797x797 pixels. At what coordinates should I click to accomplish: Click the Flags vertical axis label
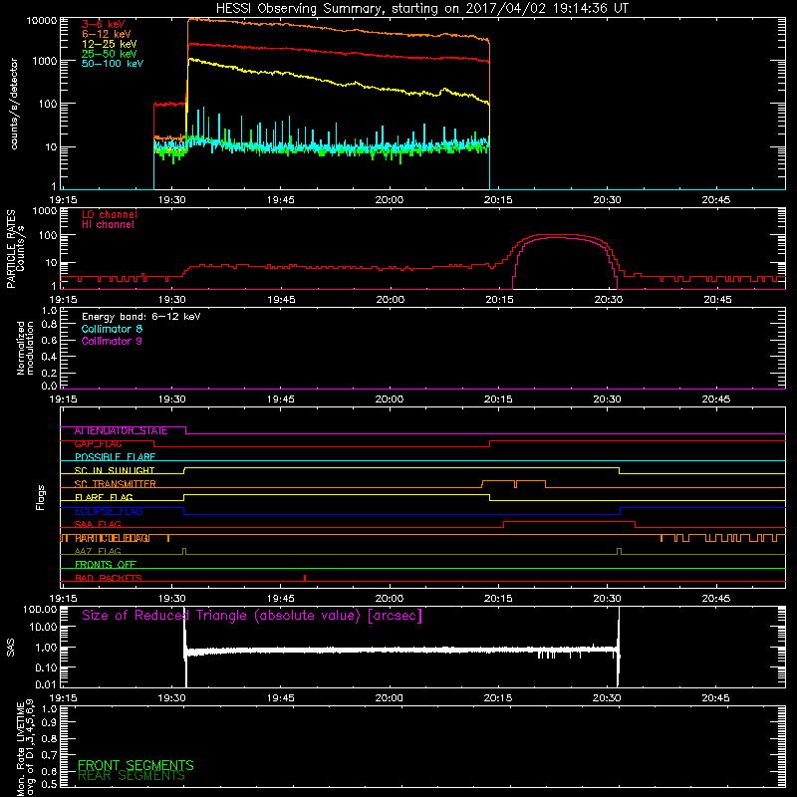point(41,497)
